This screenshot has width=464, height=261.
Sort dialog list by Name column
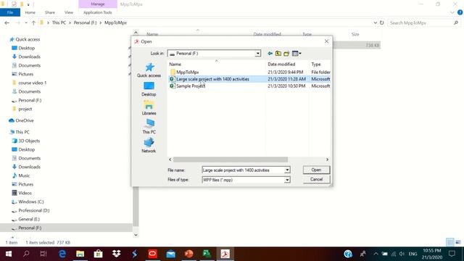175,65
